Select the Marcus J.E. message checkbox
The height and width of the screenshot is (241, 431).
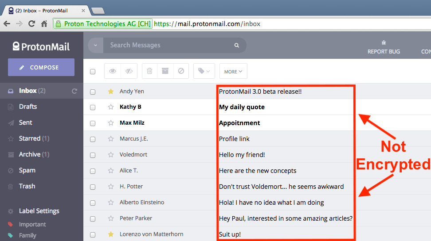pyautogui.click(x=93, y=139)
